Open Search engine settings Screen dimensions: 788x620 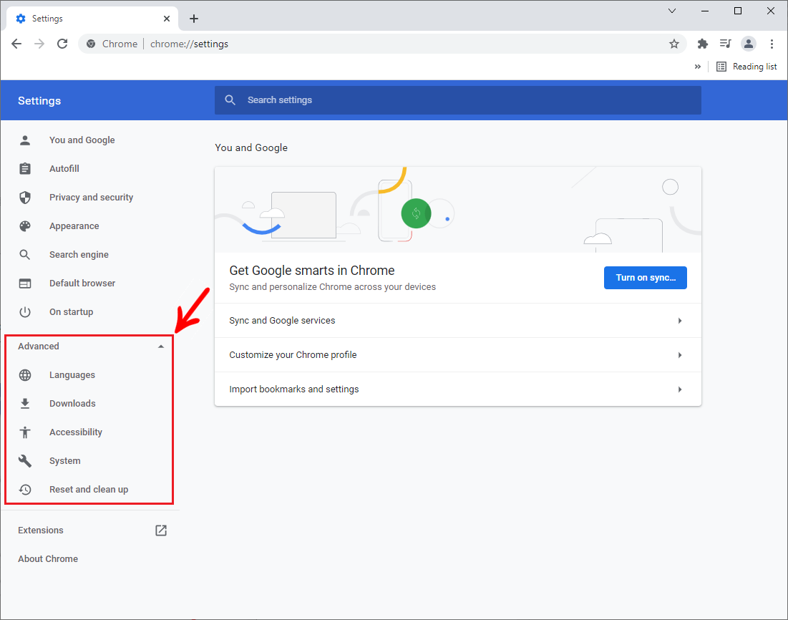[x=79, y=254]
